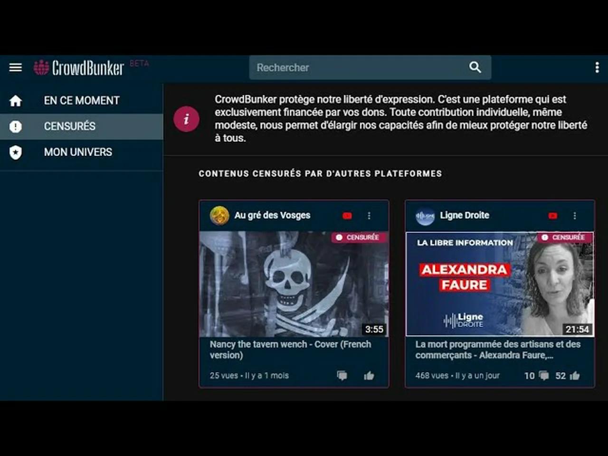Click the YouTube icon on Ligne Droite card

tap(553, 216)
